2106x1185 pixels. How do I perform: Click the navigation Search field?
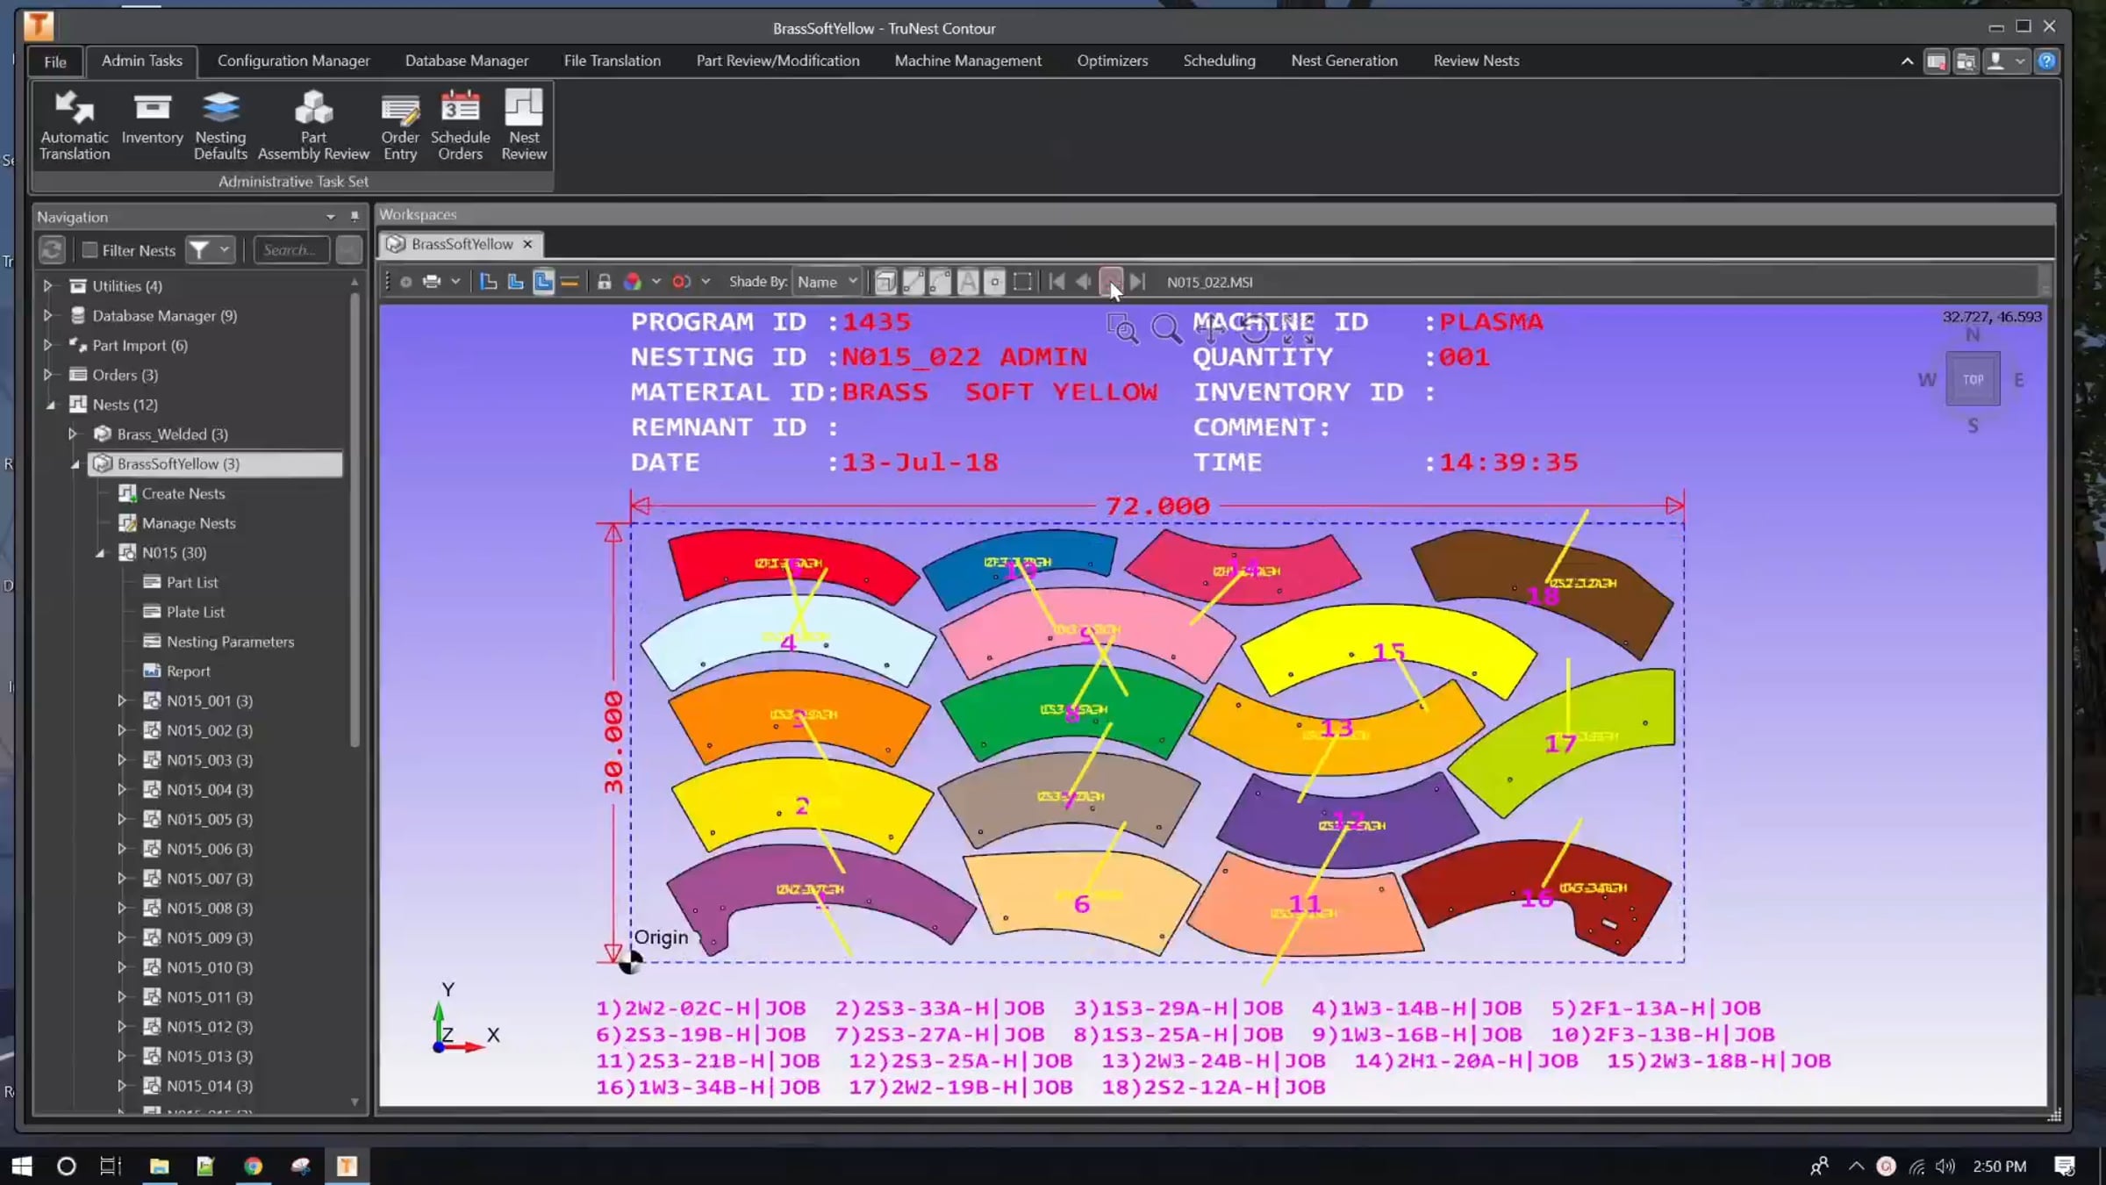[290, 250]
